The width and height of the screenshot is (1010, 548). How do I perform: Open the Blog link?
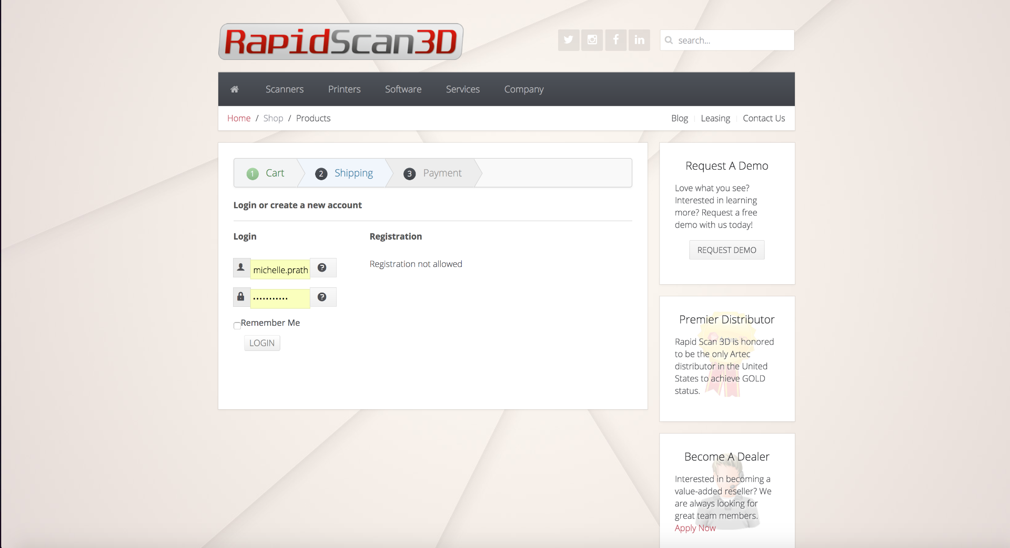coord(680,118)
